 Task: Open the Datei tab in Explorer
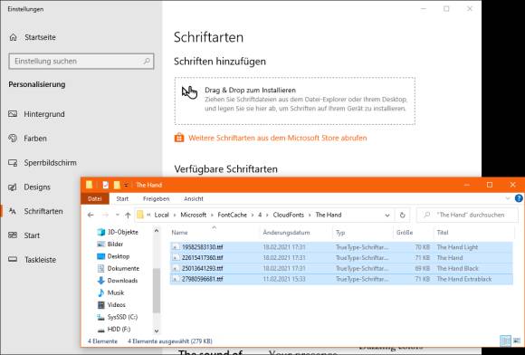pos(95,198)
